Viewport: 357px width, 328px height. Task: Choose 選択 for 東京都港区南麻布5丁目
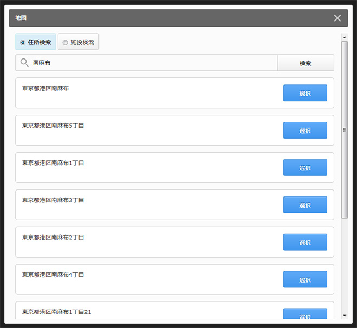(305, 130)
